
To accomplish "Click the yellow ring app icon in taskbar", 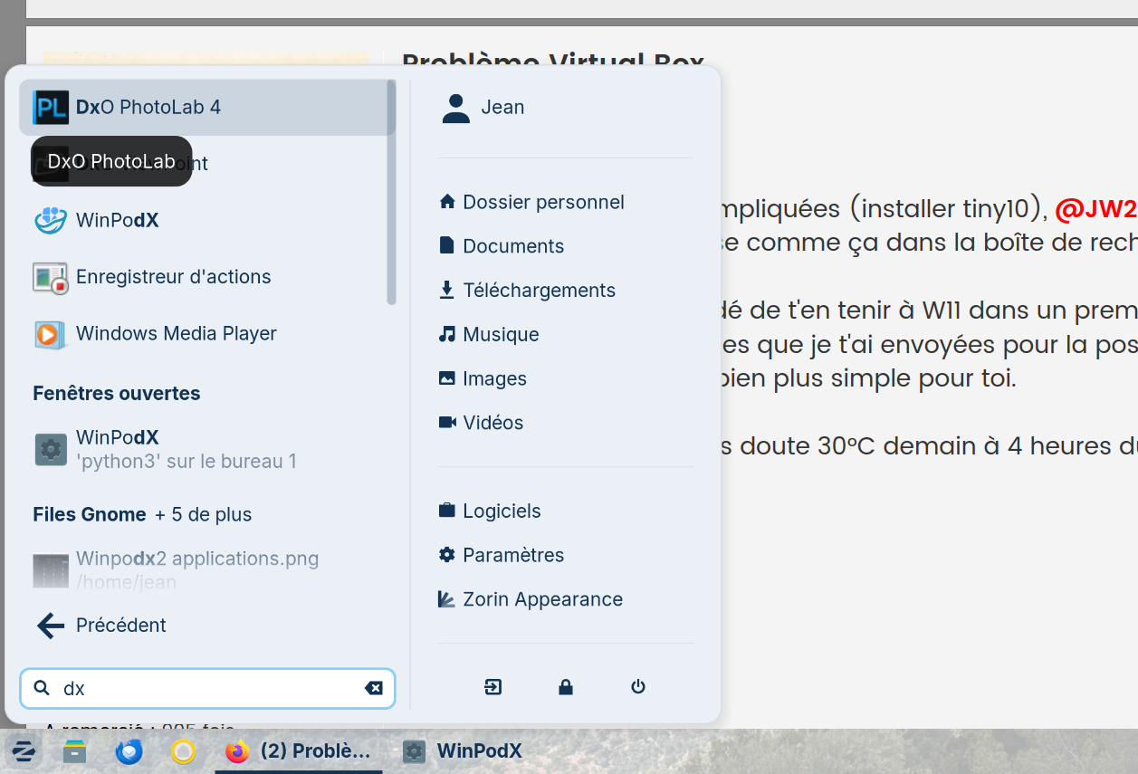I will click(x=184, y=751).
